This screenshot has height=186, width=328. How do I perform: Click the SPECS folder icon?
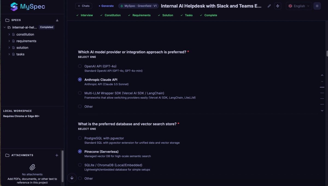click(7, 20)
